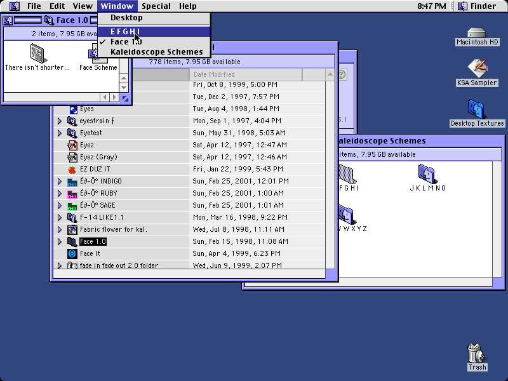Select the F-14 LIKE1.1 folder icon
Image resolution: width=508 pixels, height=381 pixels.
[x=72, y=217]
